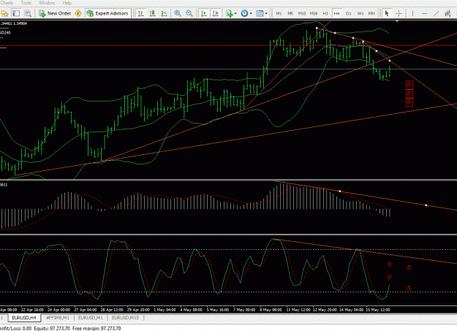This screenshot has height=331, width=457.
Task: Toggle the Terminal window icon
Action: point(16,13)
